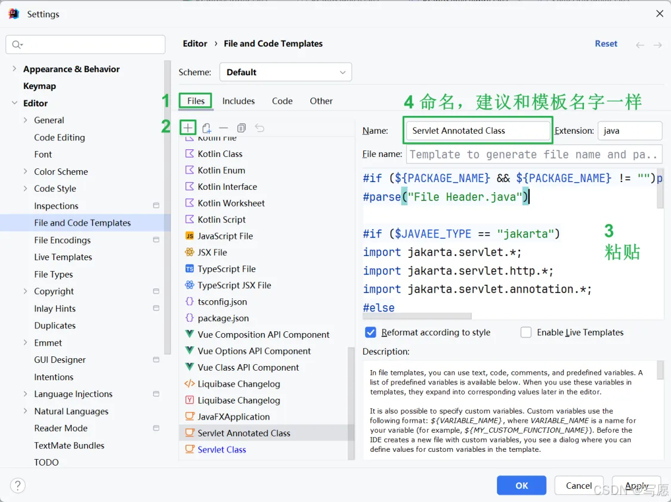Image resolution: width=671 pixels, height=502 pixels.
Task: Click the Vue Composition API Component icon
Action: tap(190, 334)
